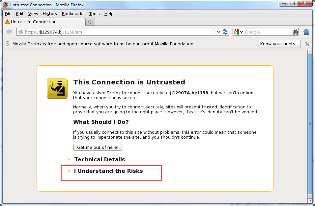Click the Get me out of here button
The image size is (315, 206).
[x=98, y=147]
